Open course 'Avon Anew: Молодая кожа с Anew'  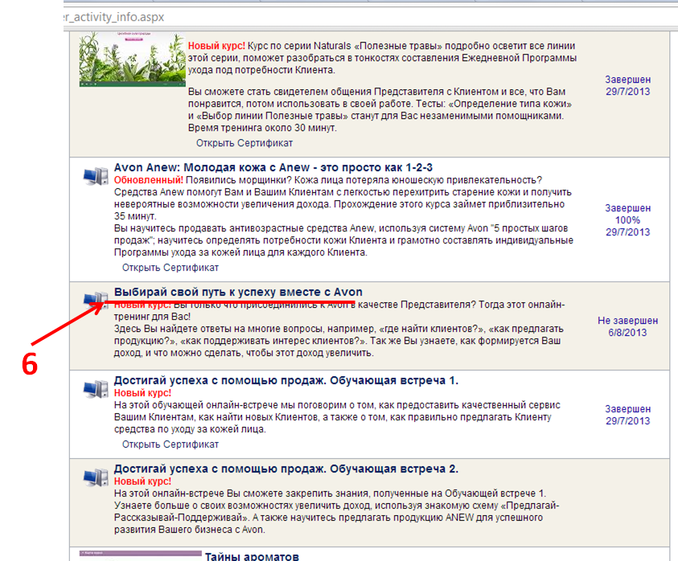pos(273,168)
